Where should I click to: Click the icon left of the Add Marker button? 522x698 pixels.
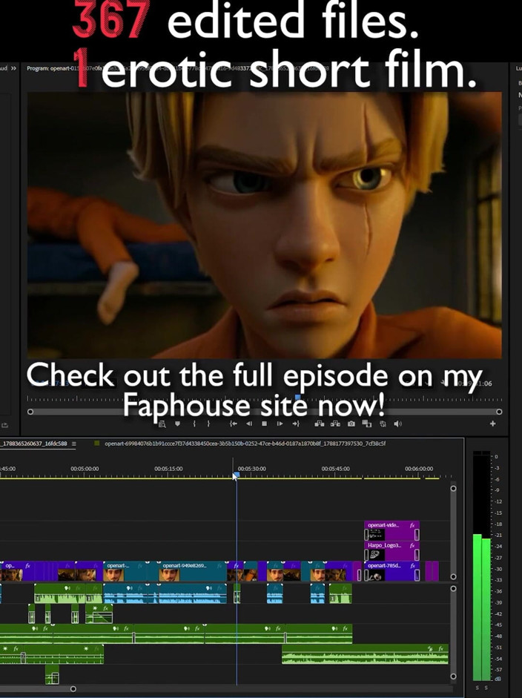tap(162, 424)
